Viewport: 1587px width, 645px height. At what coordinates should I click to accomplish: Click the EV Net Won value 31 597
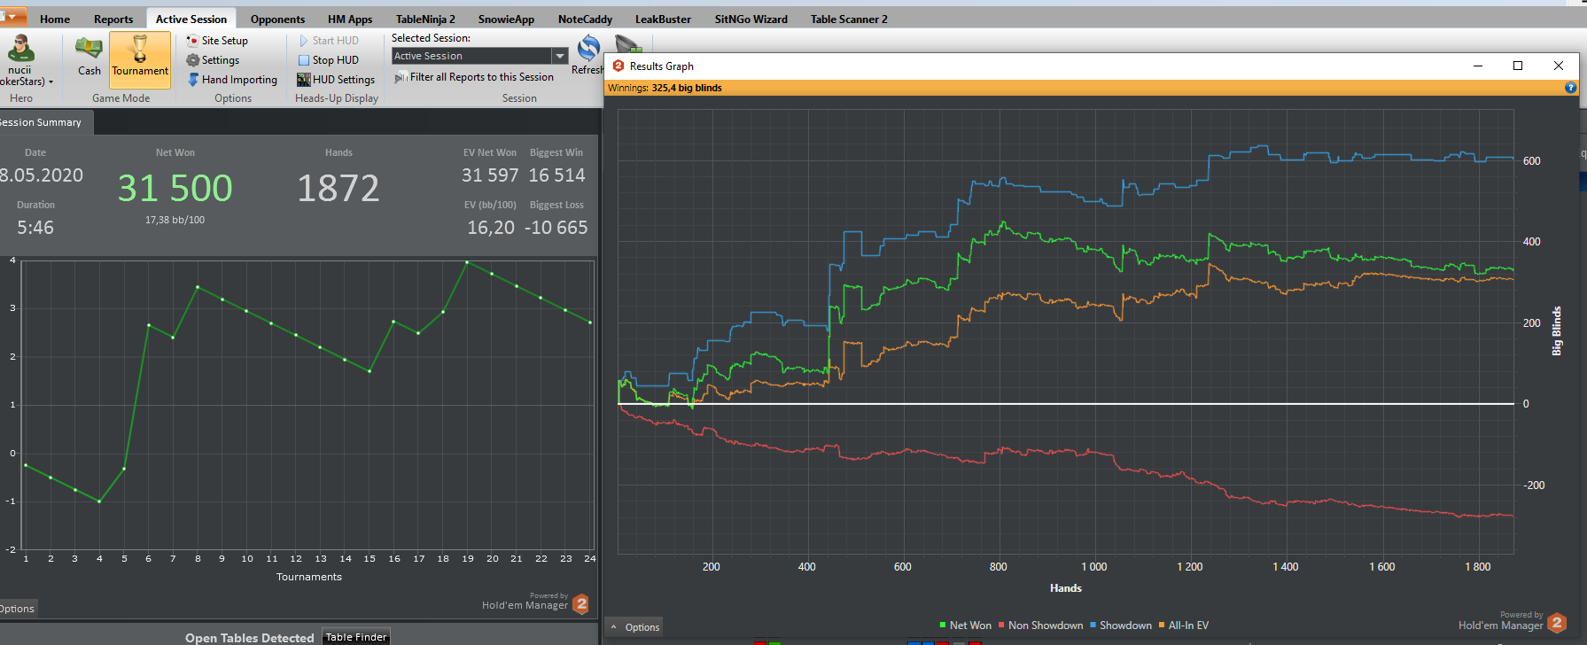(x=490, y=175)
